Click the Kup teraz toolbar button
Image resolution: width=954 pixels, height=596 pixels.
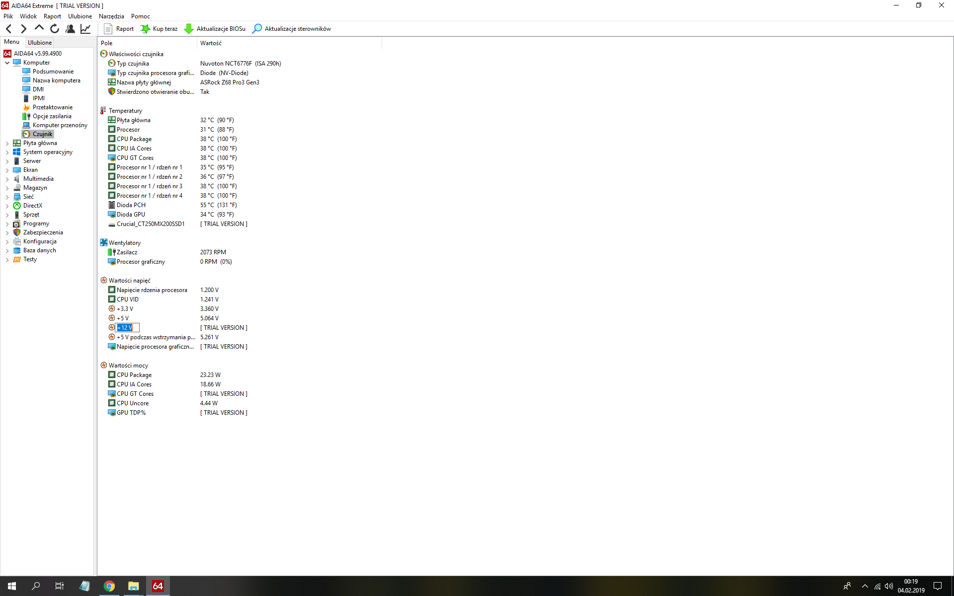click(159, 29)
